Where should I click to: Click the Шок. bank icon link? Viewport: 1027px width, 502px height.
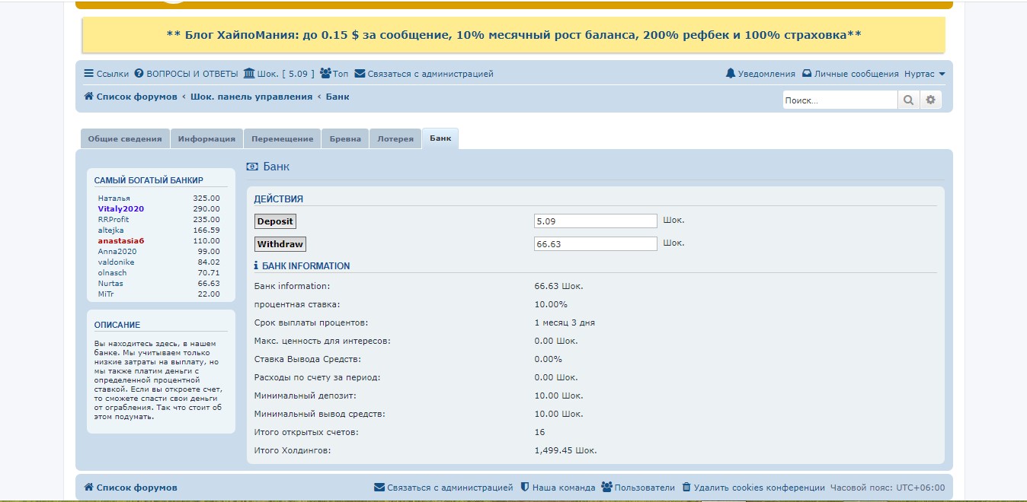point(278,74)
